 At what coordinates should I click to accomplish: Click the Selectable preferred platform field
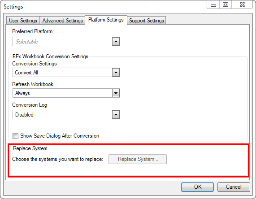62,42
